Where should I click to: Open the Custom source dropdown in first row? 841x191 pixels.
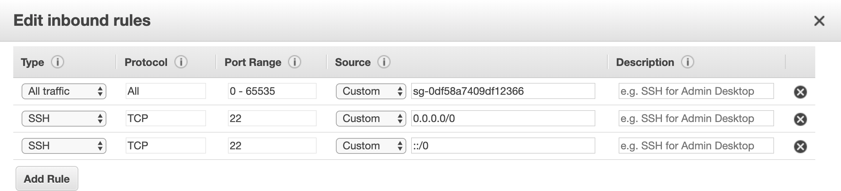(371, 91)
